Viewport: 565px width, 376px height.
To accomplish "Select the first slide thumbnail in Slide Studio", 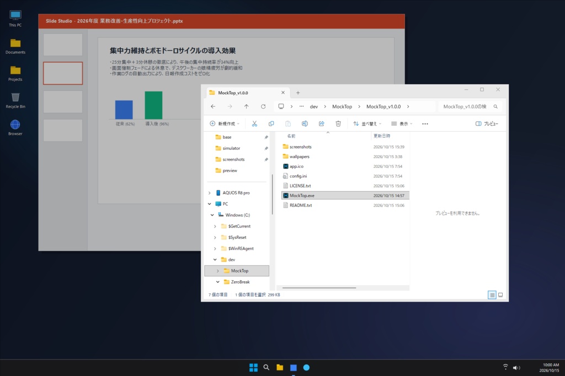I will (63, 45).
